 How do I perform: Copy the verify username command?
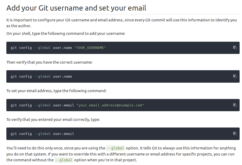click(x=235, y=76)
